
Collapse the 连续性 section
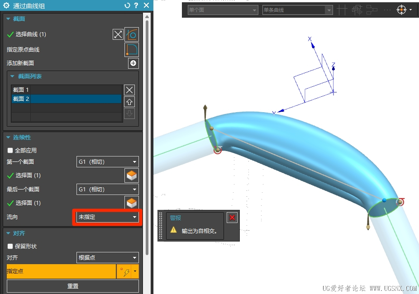click(8, 138)
